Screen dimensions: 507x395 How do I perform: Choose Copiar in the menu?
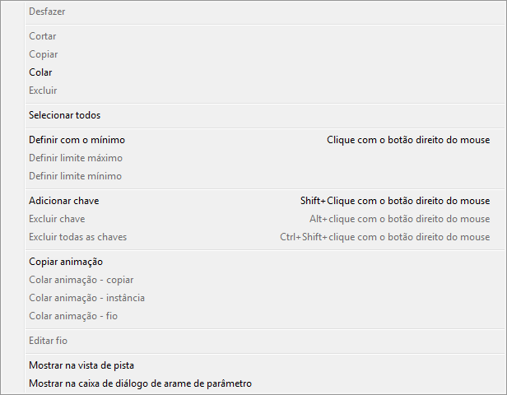click(44, 54)
